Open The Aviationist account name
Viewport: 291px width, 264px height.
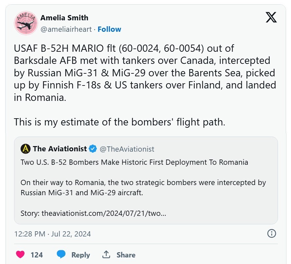coord(60,149)
